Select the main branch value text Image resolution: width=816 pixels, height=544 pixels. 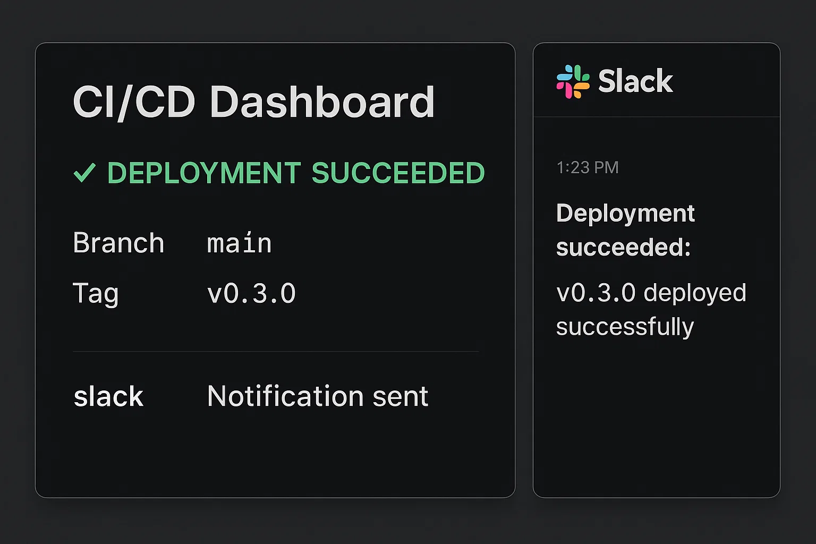[239, 243]
